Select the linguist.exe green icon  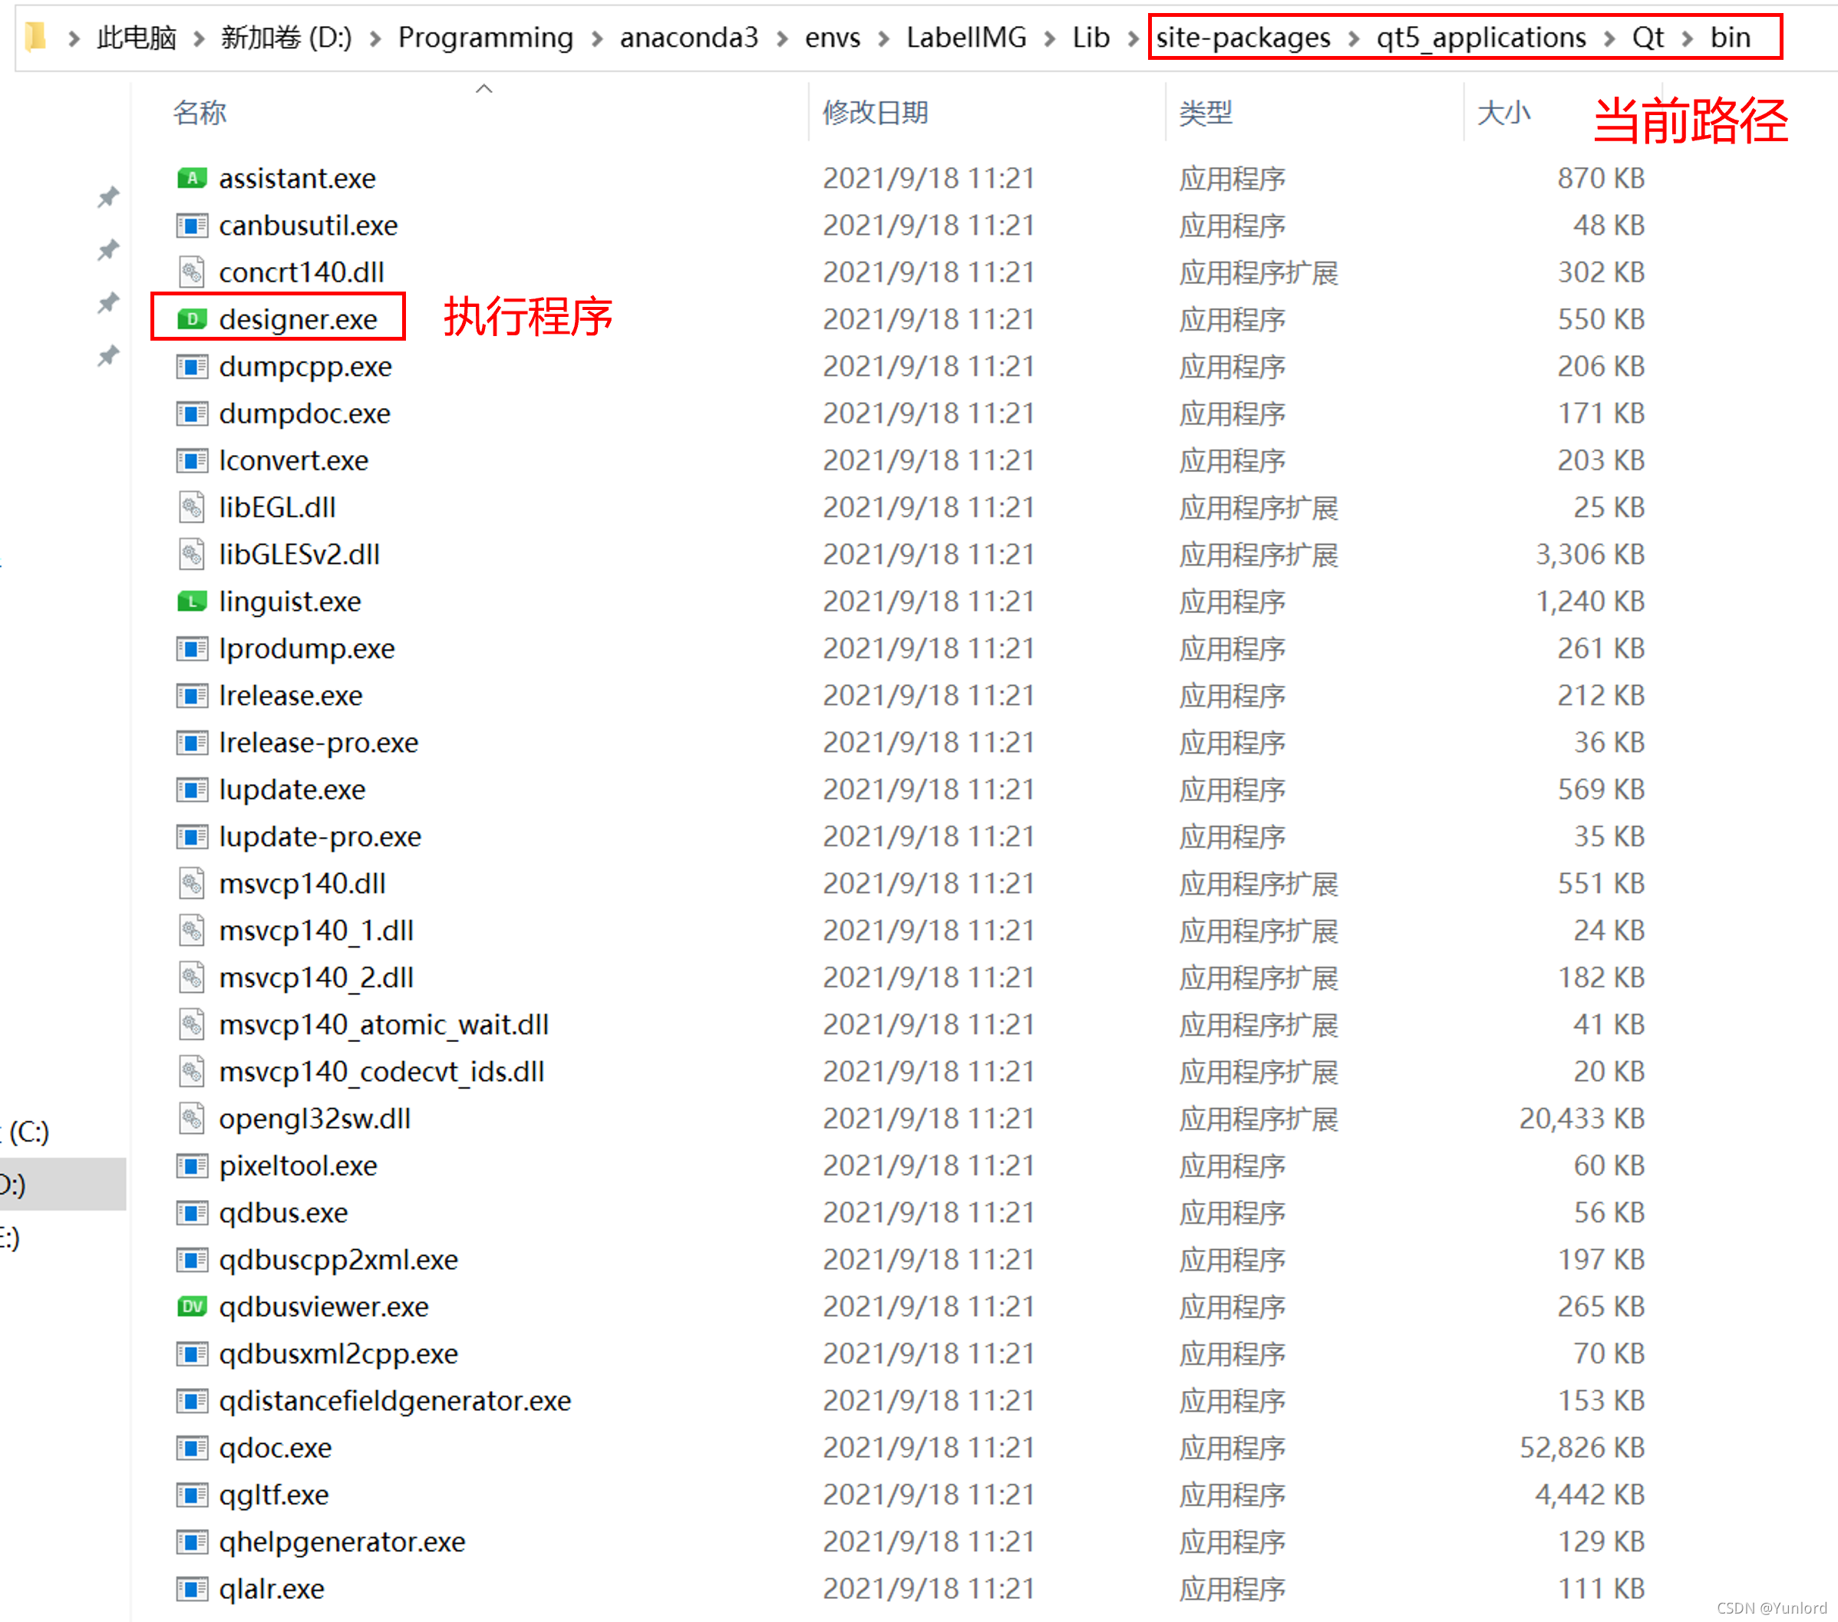click(x=192, y=602)
